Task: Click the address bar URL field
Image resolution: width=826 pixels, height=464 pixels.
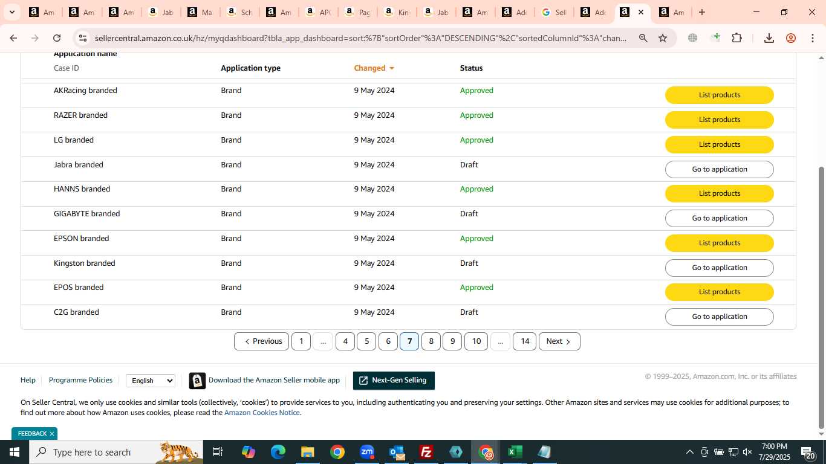Action: pyautogui.click(x=361, y=38)
